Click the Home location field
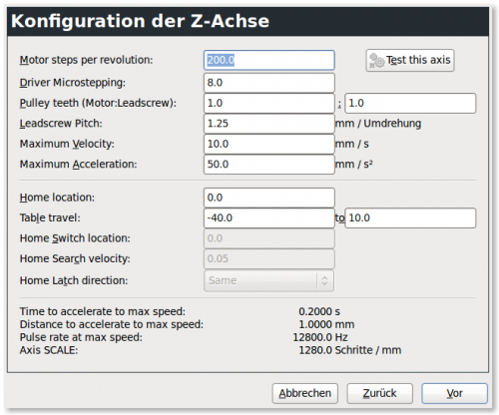Image resolution: width=499 pixels, height=415 pixels. [269, 198]
